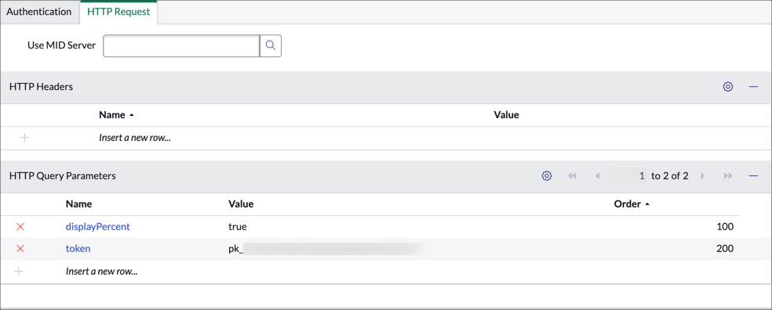Screen dimensions: 772x310
Task: Select the HTTP Request tab
Action: [118, 12]
